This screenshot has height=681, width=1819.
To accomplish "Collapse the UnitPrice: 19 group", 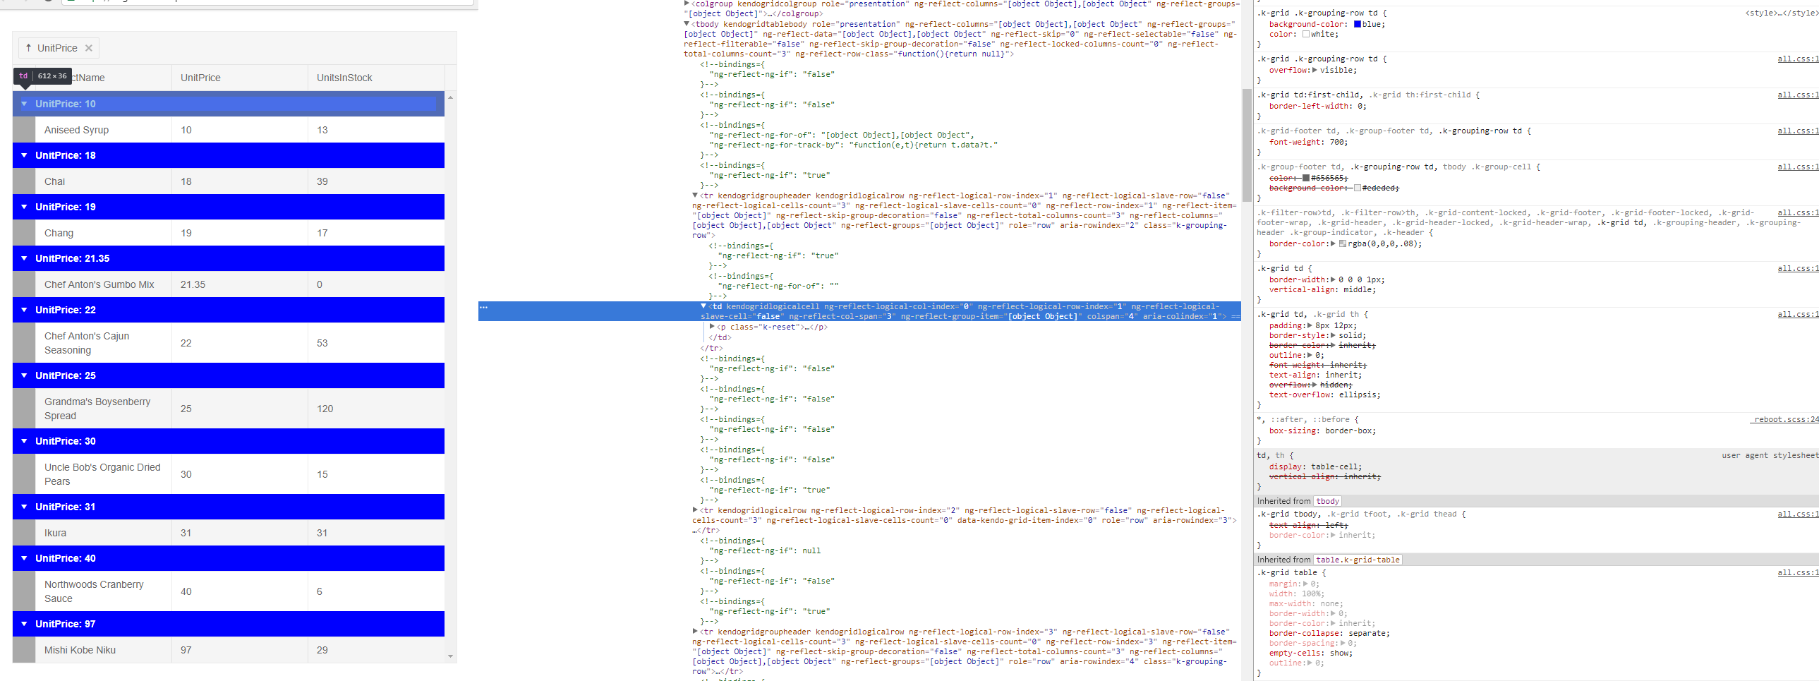I will tap(24, 207).
